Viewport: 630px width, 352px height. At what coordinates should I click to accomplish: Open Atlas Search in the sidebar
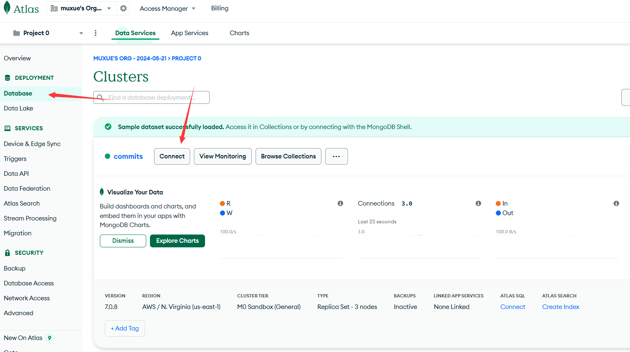click(22, 204)
